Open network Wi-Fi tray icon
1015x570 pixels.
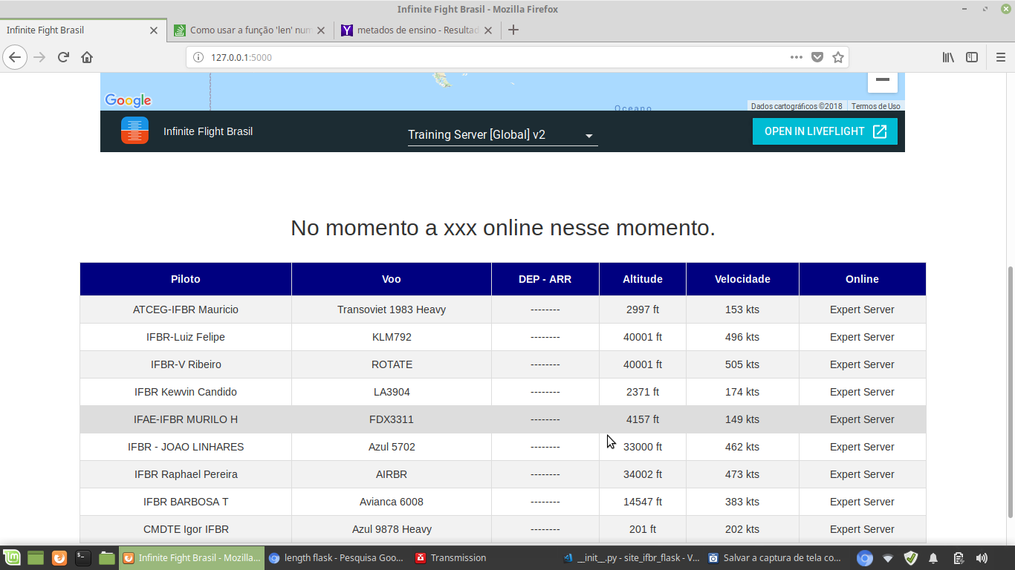(x=888, y=558)
